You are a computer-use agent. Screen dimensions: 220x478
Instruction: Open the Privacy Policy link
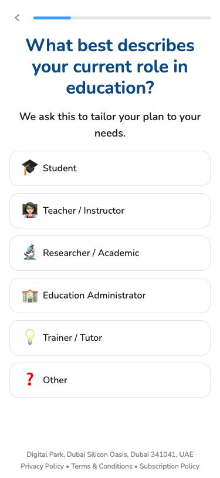coord(42,466)
